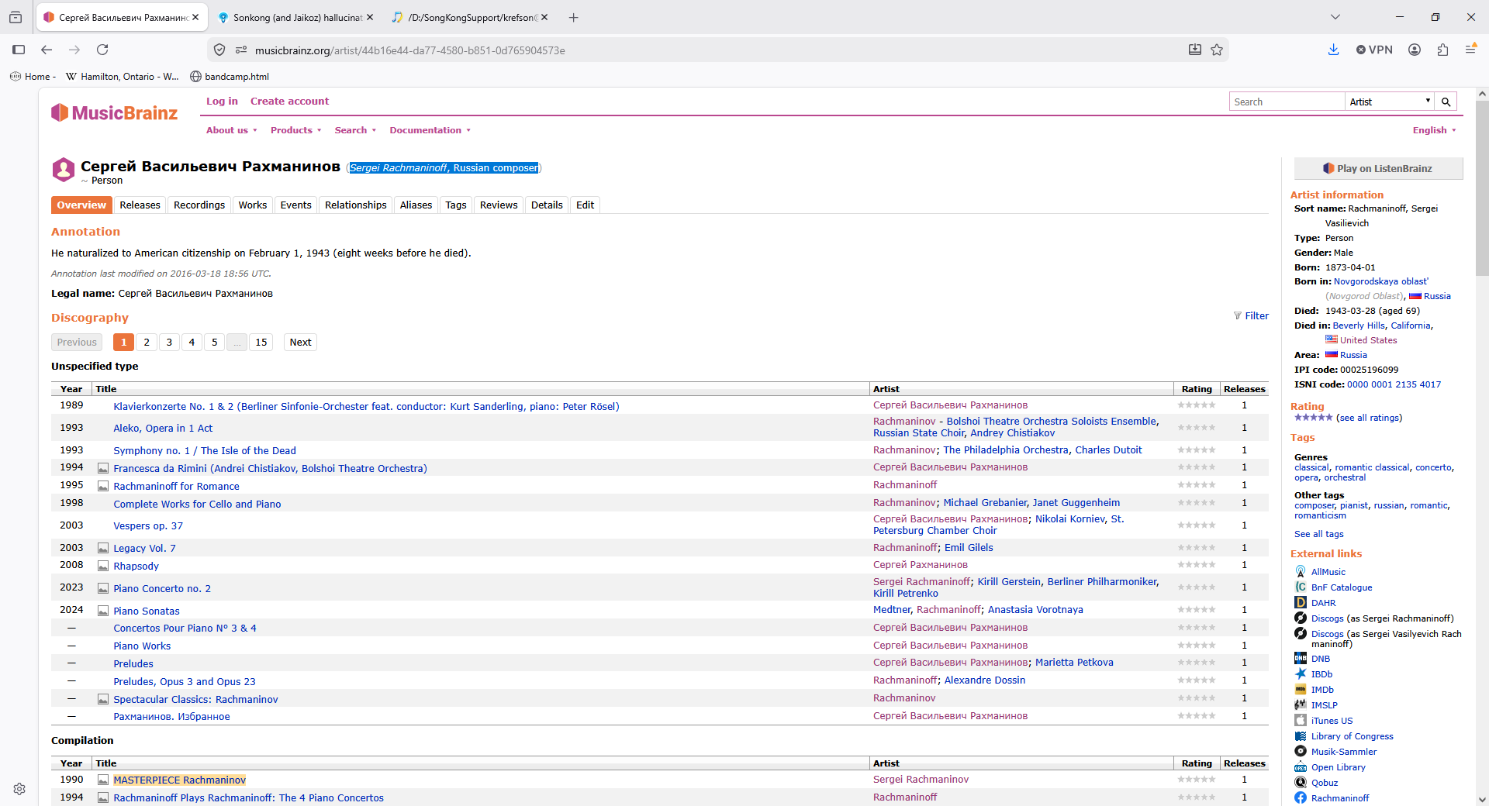This screenshot has height=806, width=1489.
Task: Open the page settings gear icon
Action: (19, 789)
